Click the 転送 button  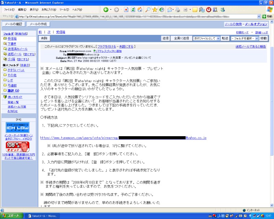pyautogui.click(x=225, y=38)
